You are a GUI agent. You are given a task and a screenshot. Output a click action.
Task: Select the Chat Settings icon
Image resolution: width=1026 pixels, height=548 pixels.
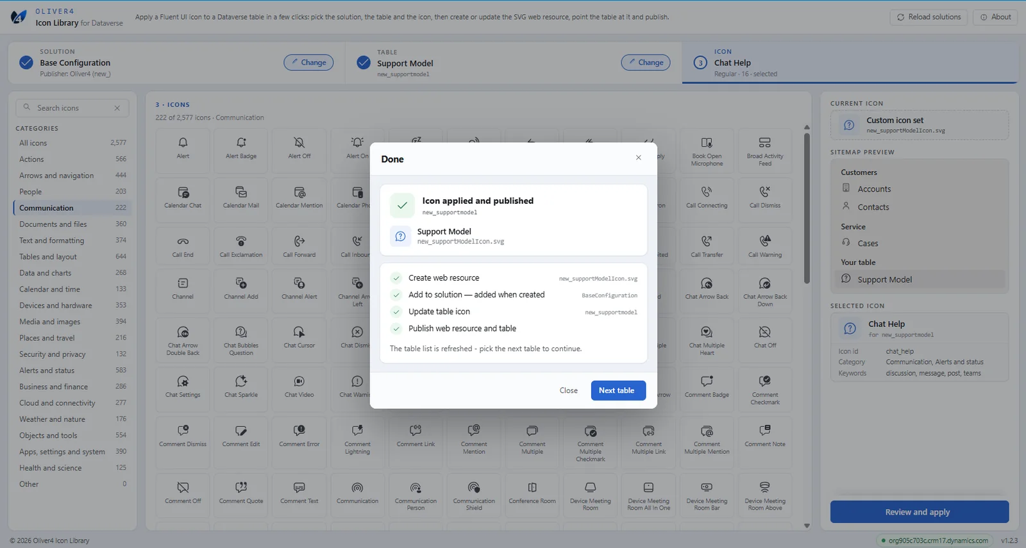point(183,389)
